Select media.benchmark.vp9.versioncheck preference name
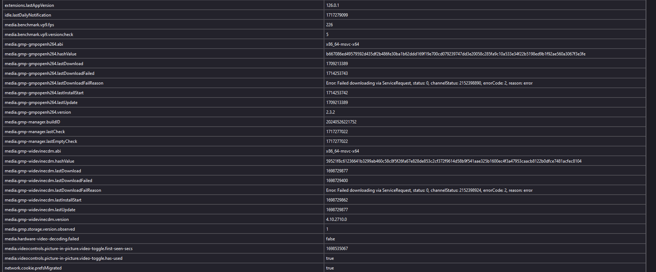 click(x=39, y=35)
